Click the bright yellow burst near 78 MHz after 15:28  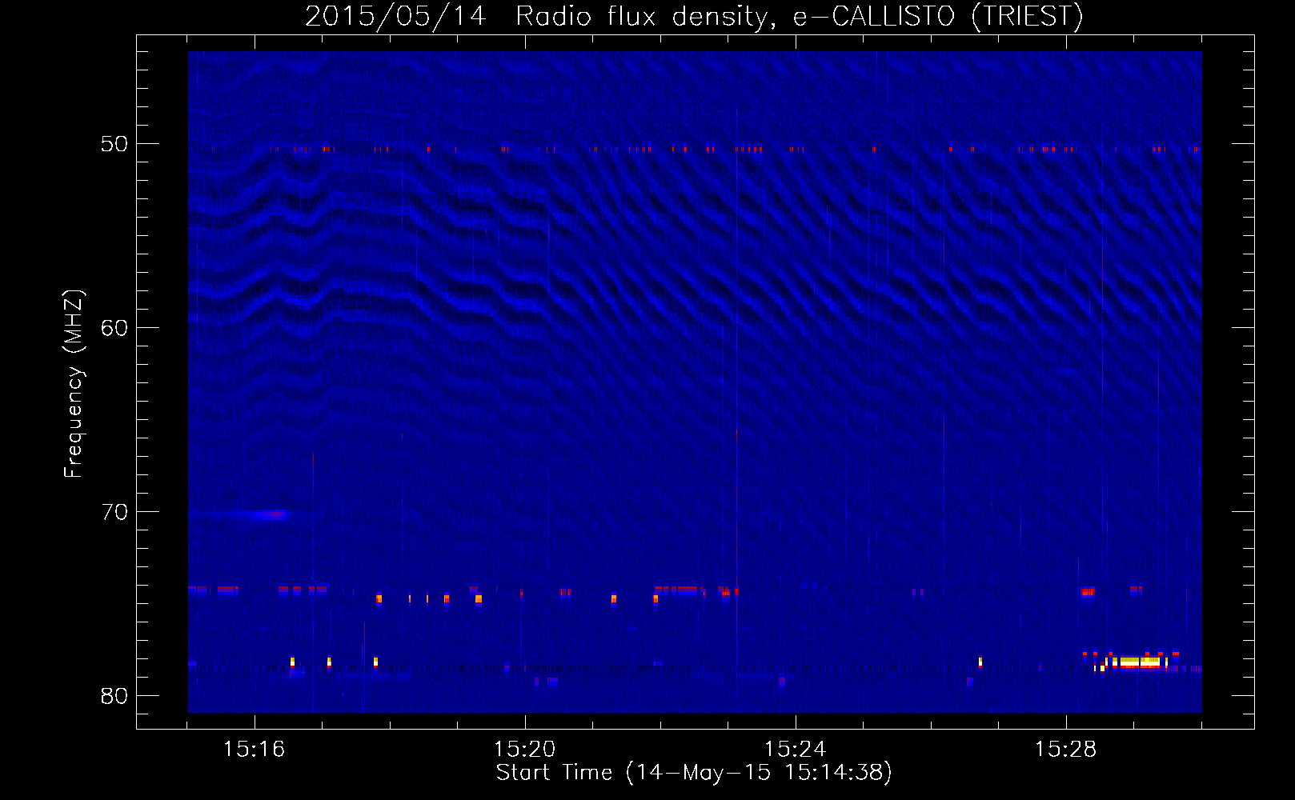point(1140,662)
